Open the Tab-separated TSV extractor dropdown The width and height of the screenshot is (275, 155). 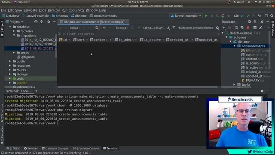[153, 28]
